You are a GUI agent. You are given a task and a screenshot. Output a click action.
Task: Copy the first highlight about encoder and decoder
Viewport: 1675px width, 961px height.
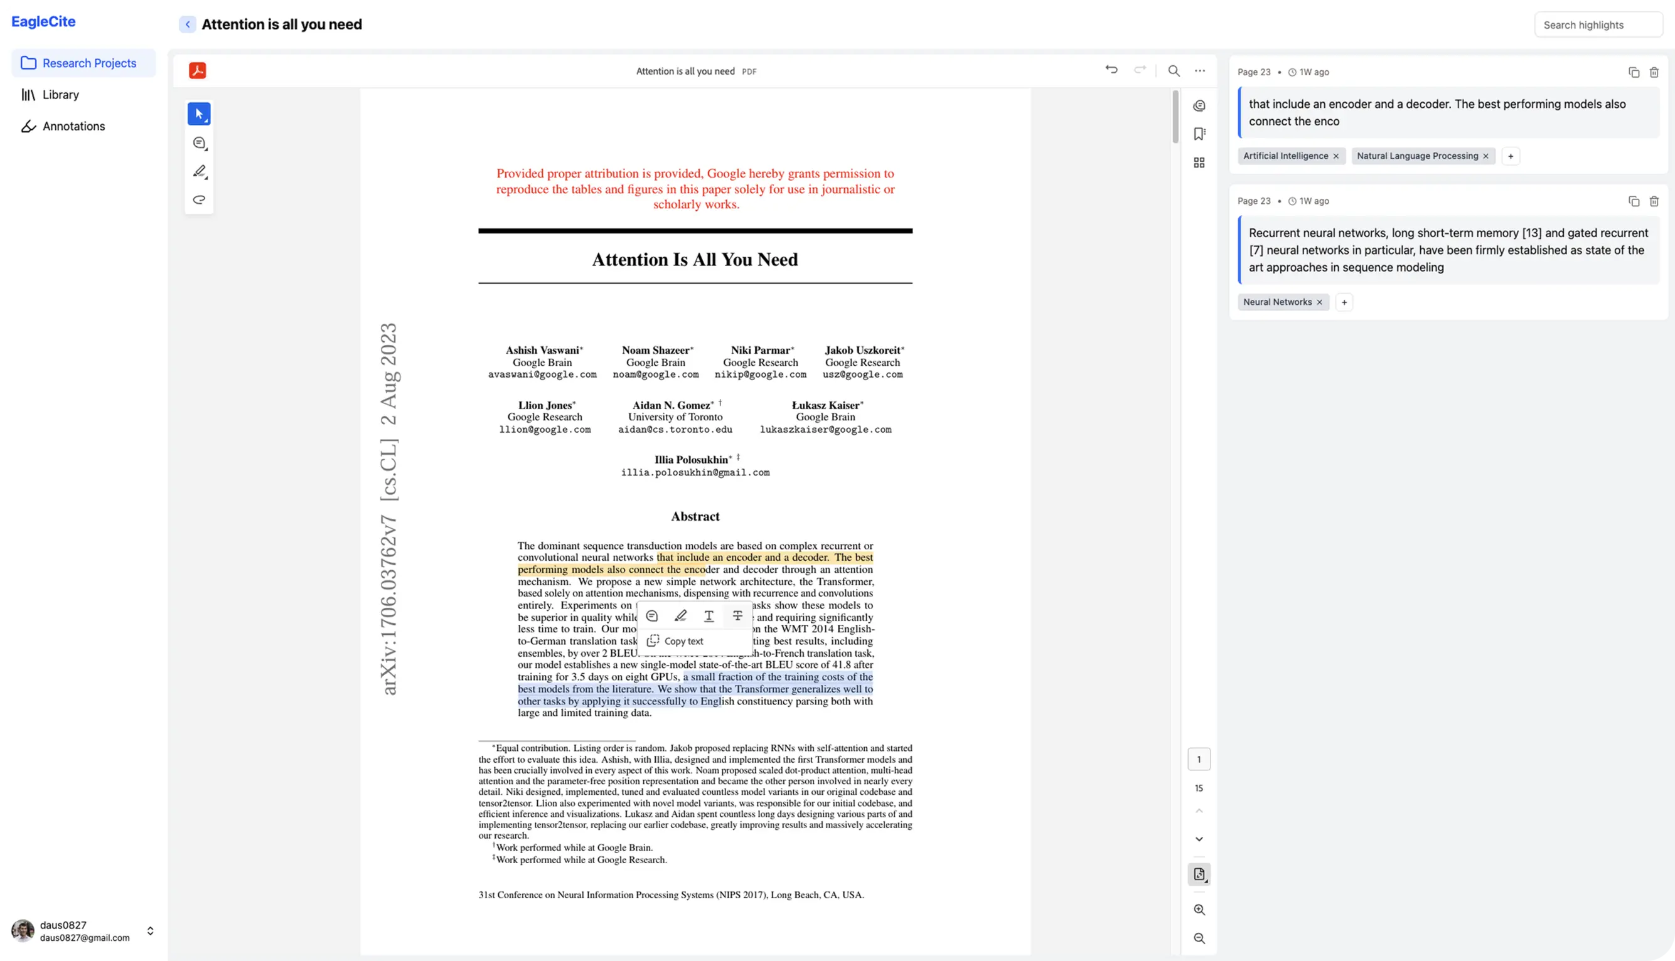click(1634, 72)
